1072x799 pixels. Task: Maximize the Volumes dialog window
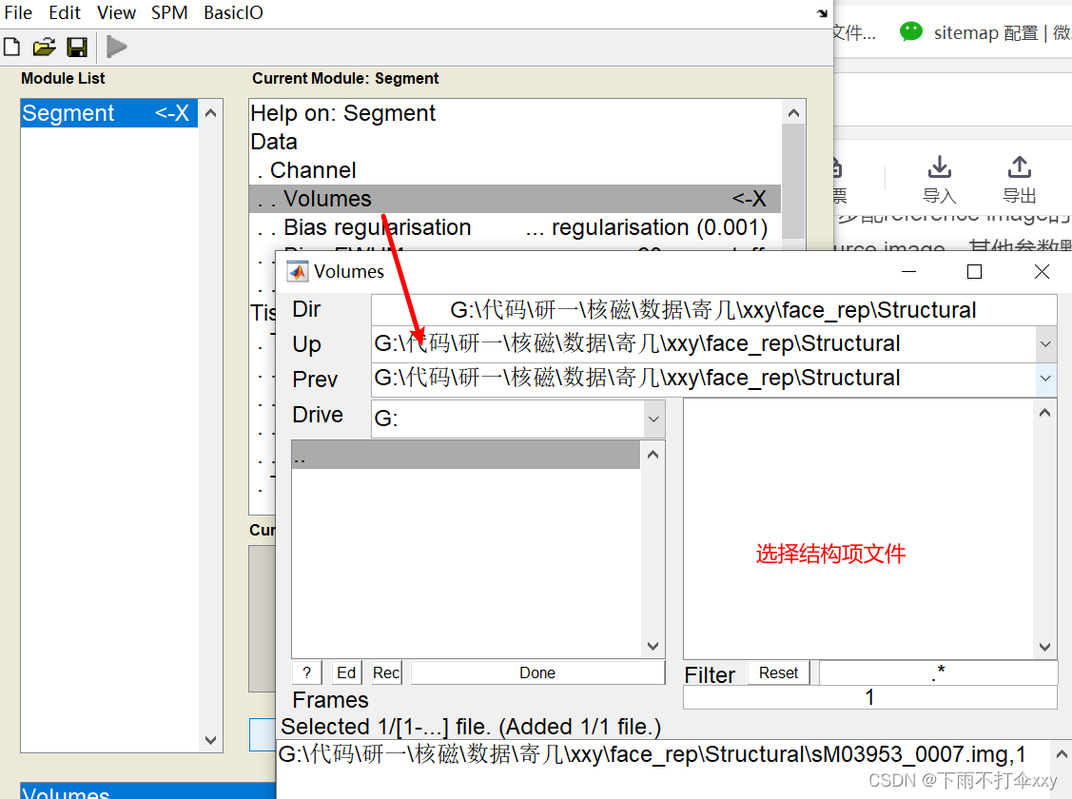[975, 272]
